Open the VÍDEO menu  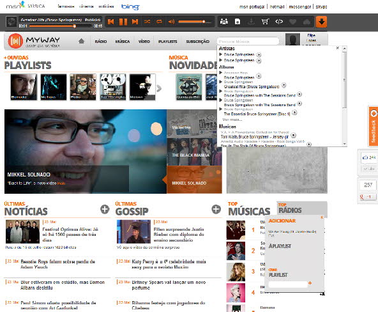pyautogui.click(x=144, y=42)
